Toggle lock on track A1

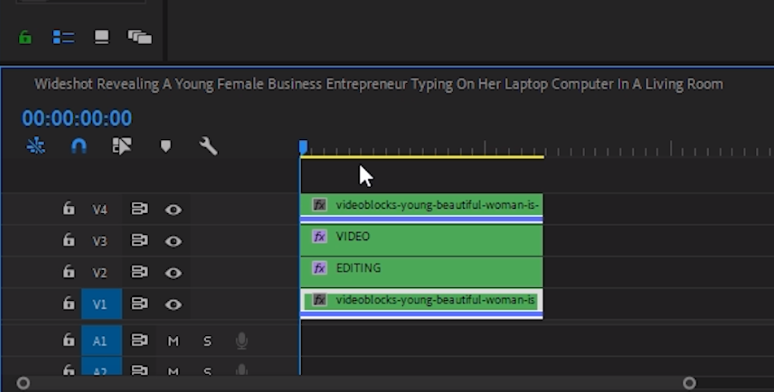[68, 340]
